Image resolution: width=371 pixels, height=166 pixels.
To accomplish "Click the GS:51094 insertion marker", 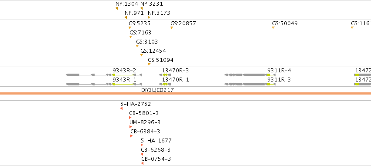I will point(149,64).
